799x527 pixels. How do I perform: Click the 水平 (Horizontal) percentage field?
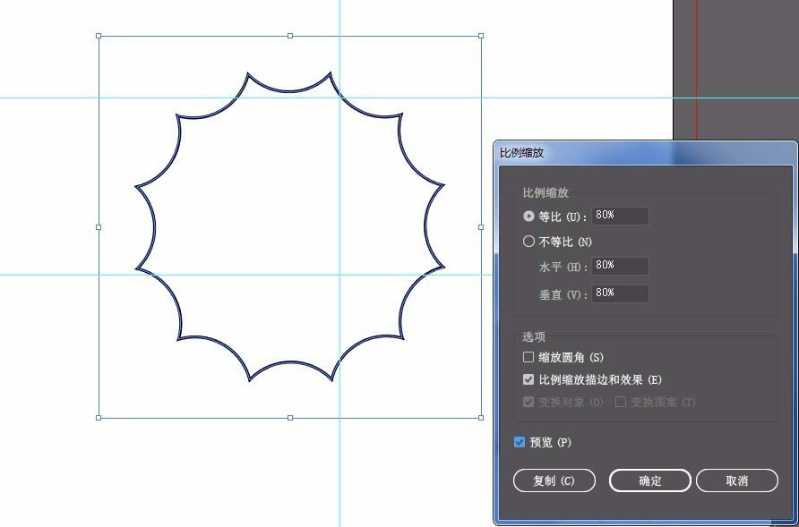point(620,266)
